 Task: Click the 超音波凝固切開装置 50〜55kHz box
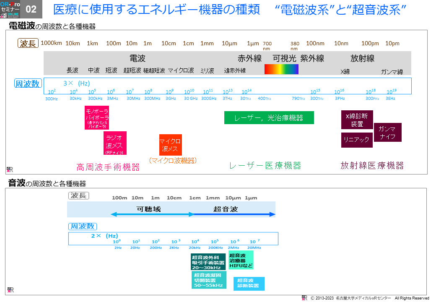209,280
